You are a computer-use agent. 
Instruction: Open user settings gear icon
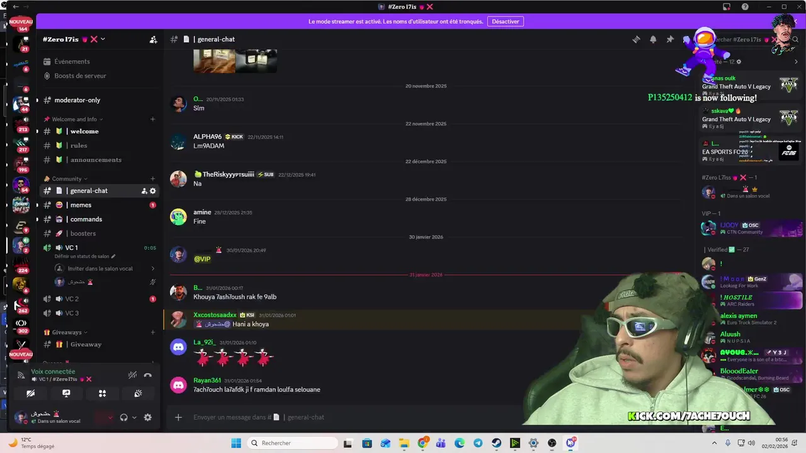pos(148,417)
